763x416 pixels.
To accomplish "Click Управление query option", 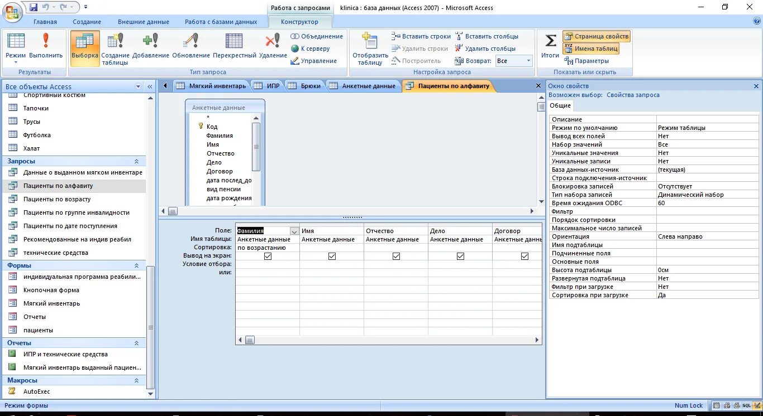I will click(x=314, y=61).
